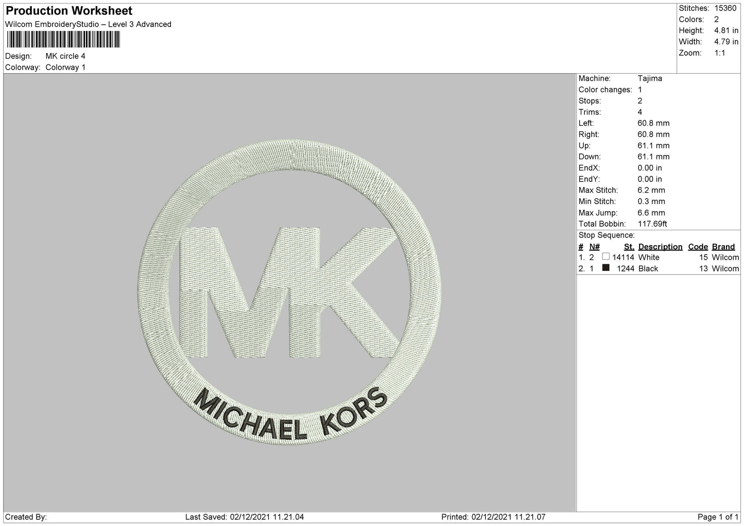
Task: Click the 'Colorway 1' value
Action: pos(65,67)
